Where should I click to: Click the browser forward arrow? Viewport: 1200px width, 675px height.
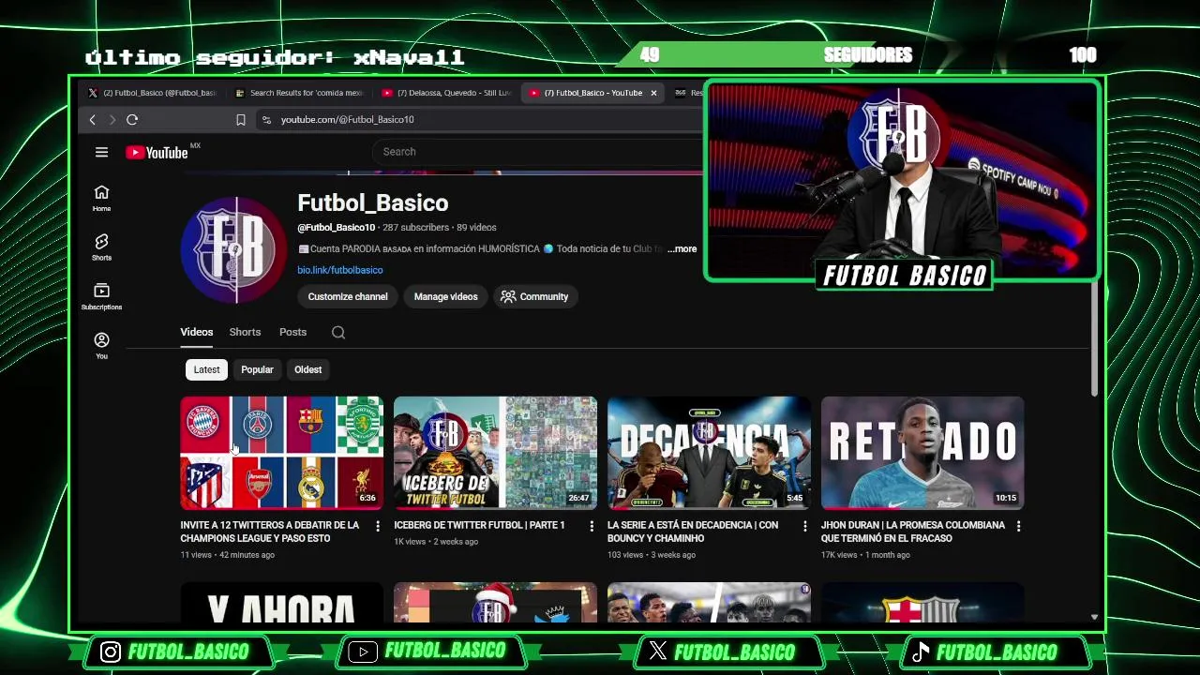[x=112, y=119]
